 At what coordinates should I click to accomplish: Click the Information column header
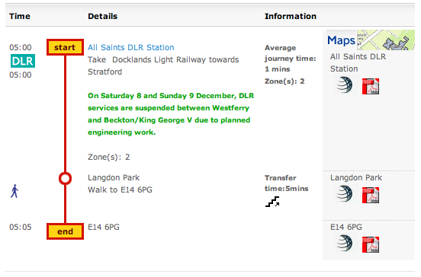(x=291, y=16)
